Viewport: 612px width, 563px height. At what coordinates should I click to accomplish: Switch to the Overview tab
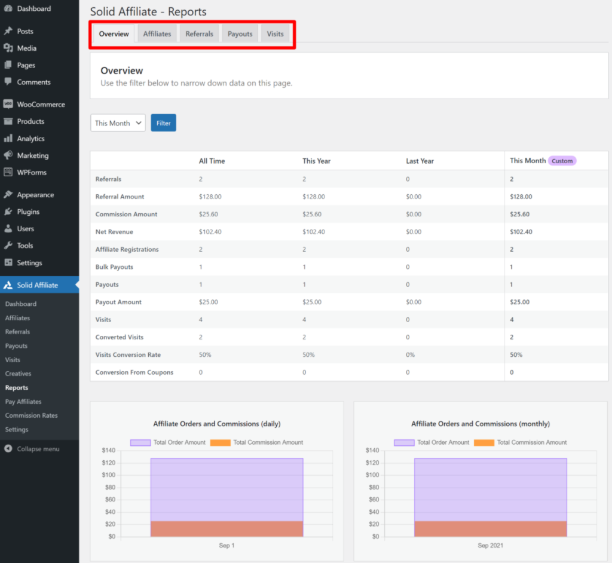[x=114, y=34]
